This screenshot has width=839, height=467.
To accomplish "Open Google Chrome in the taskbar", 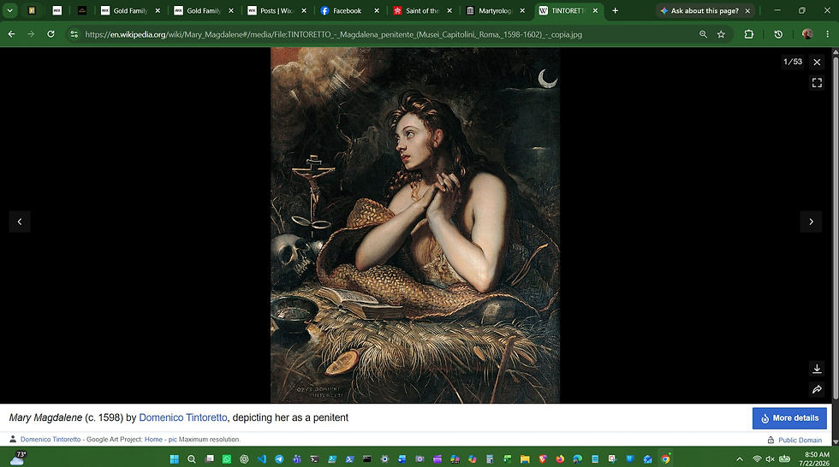I will (665, 459).
